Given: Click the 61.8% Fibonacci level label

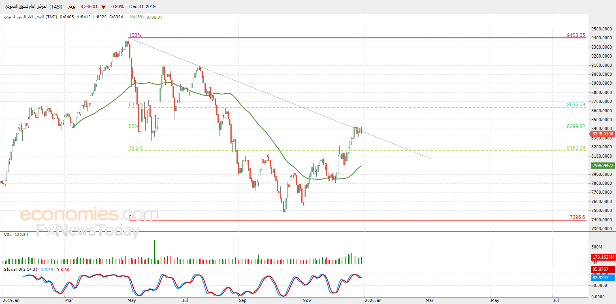Looking at the screenshot, I should [136, 105].
